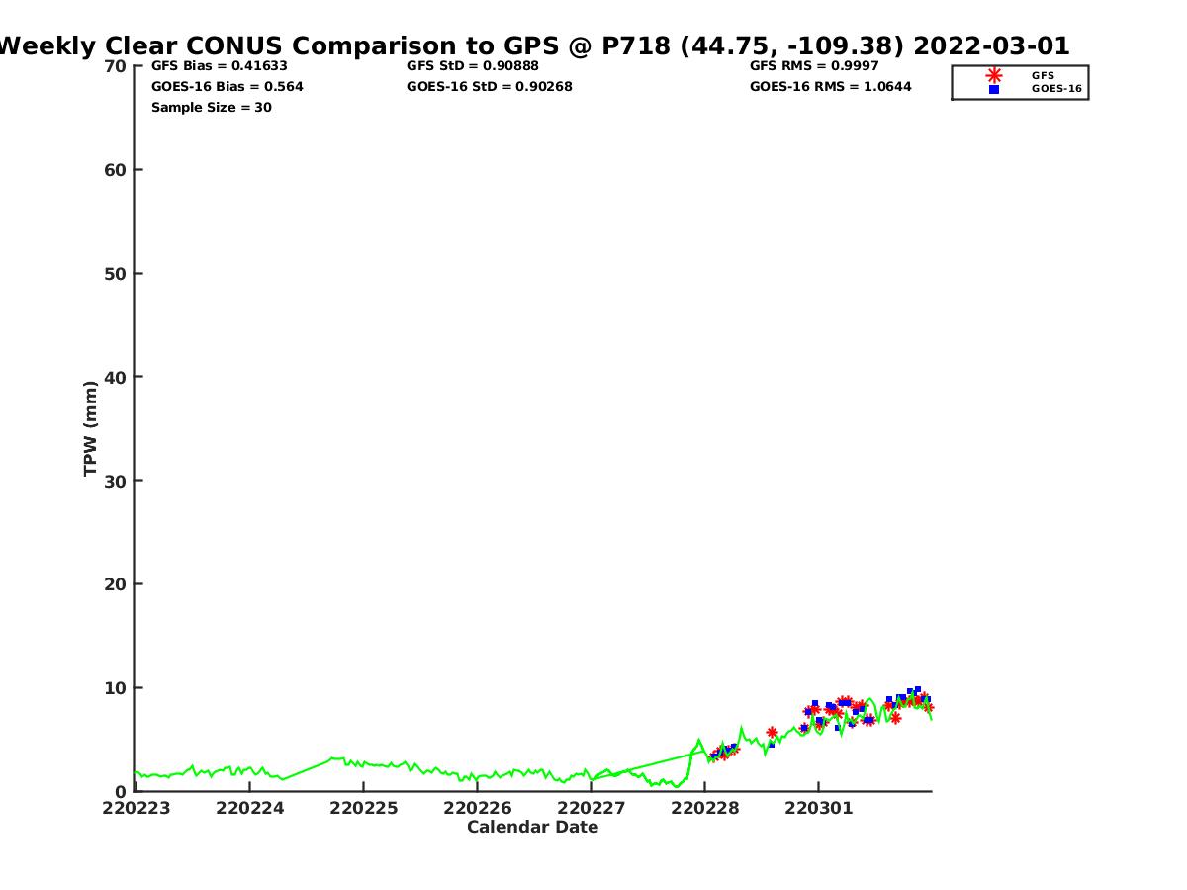Select the 220228 x-axis tick label
Viewport: 1187px width, 890px height.
click(705, 809)
